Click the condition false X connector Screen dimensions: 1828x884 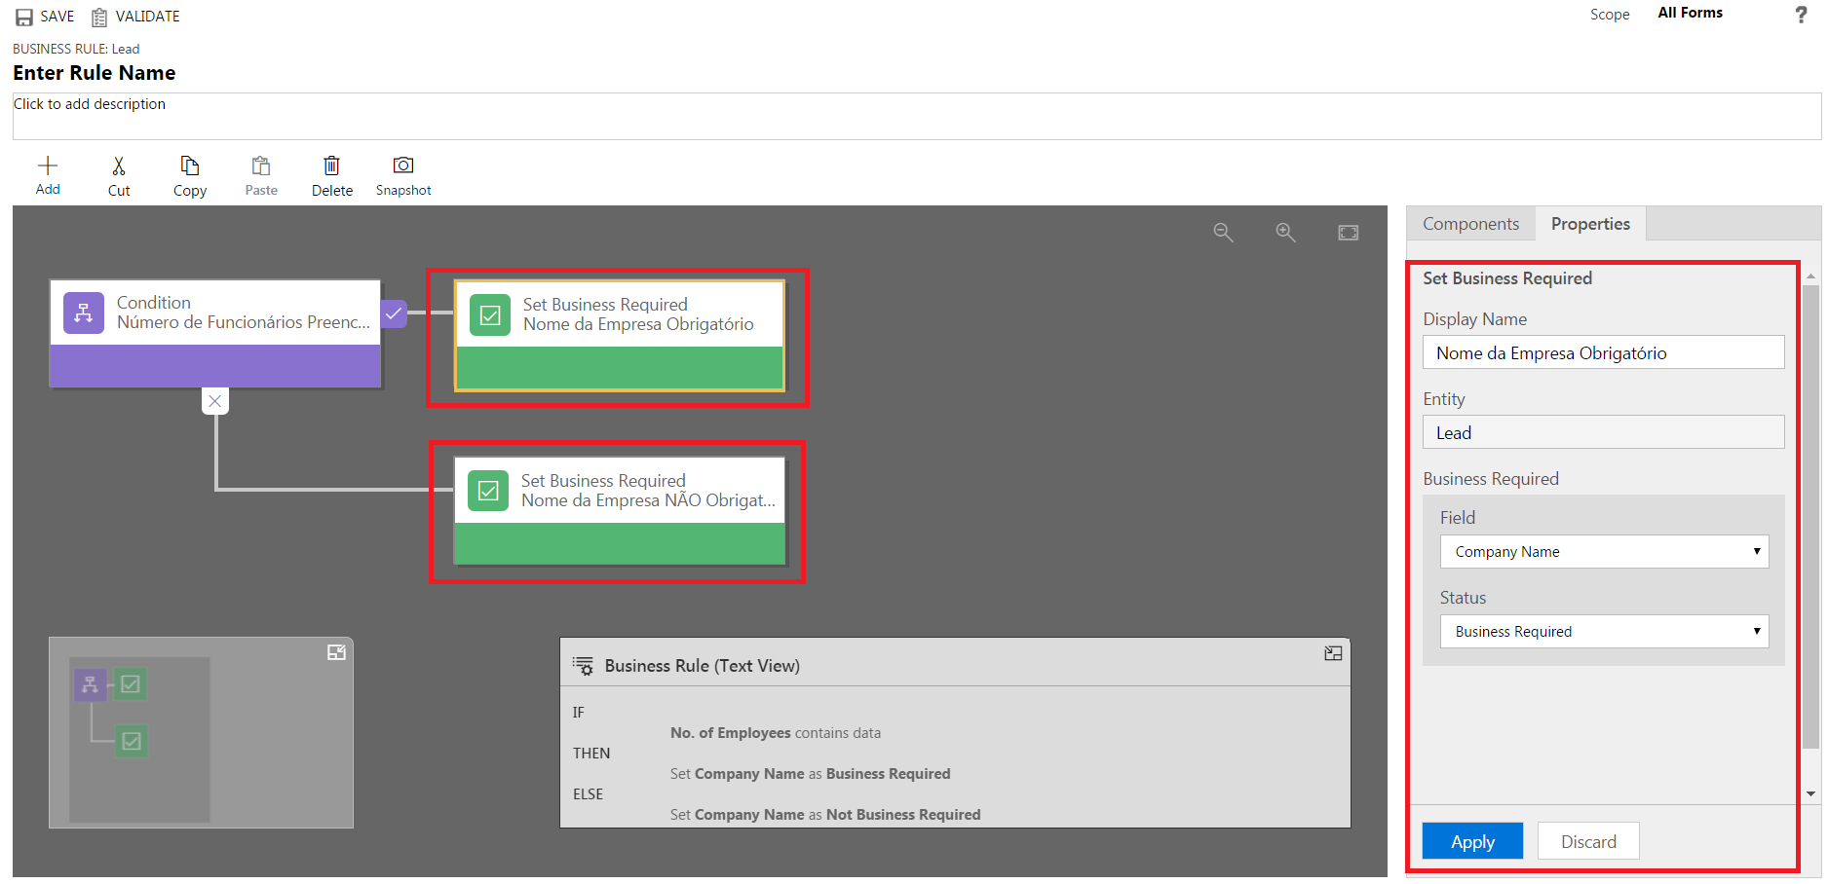pyautogui.click(x=215, y=401)
